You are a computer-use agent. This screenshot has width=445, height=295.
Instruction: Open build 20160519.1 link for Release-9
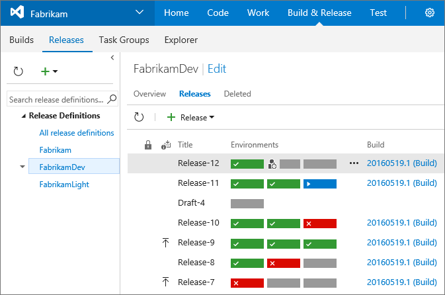click(401, 243)
